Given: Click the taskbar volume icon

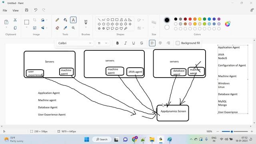Looking at the screenshot, I should click(226, 139).
